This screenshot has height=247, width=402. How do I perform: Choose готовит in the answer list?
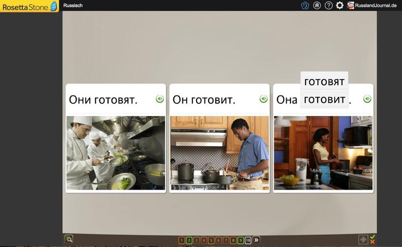point(324,99)
